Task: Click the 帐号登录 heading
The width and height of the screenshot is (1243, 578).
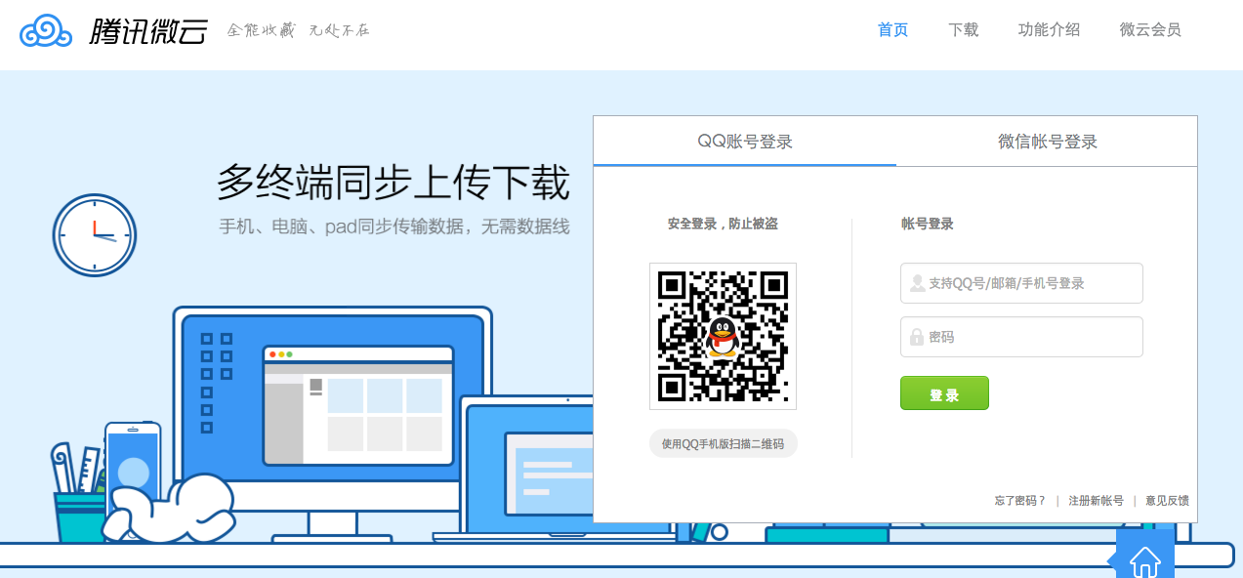Action: click(x=928, y=224)
